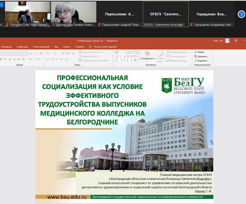Click the increase font size icon
This screenshot has width=246, height=204.
point(31,54)
